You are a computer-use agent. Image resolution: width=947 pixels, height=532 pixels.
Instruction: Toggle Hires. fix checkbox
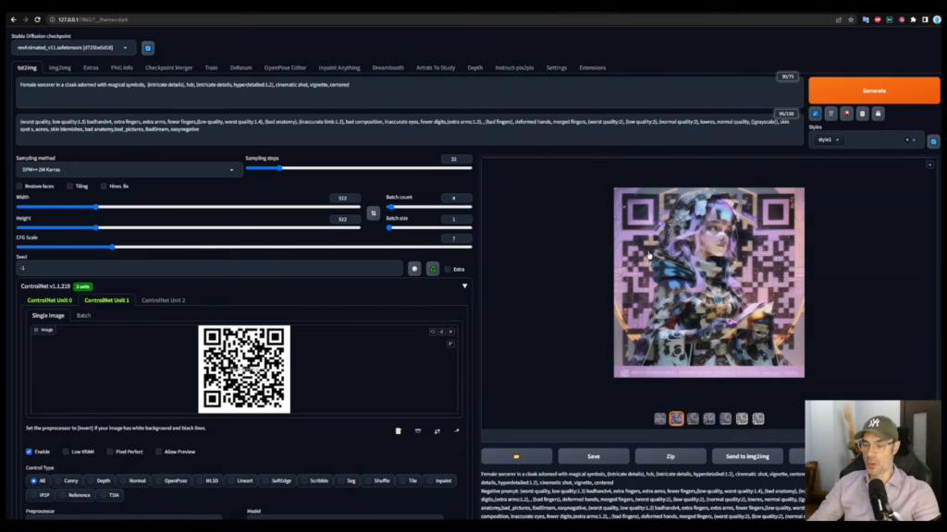[x=104, y=187]
